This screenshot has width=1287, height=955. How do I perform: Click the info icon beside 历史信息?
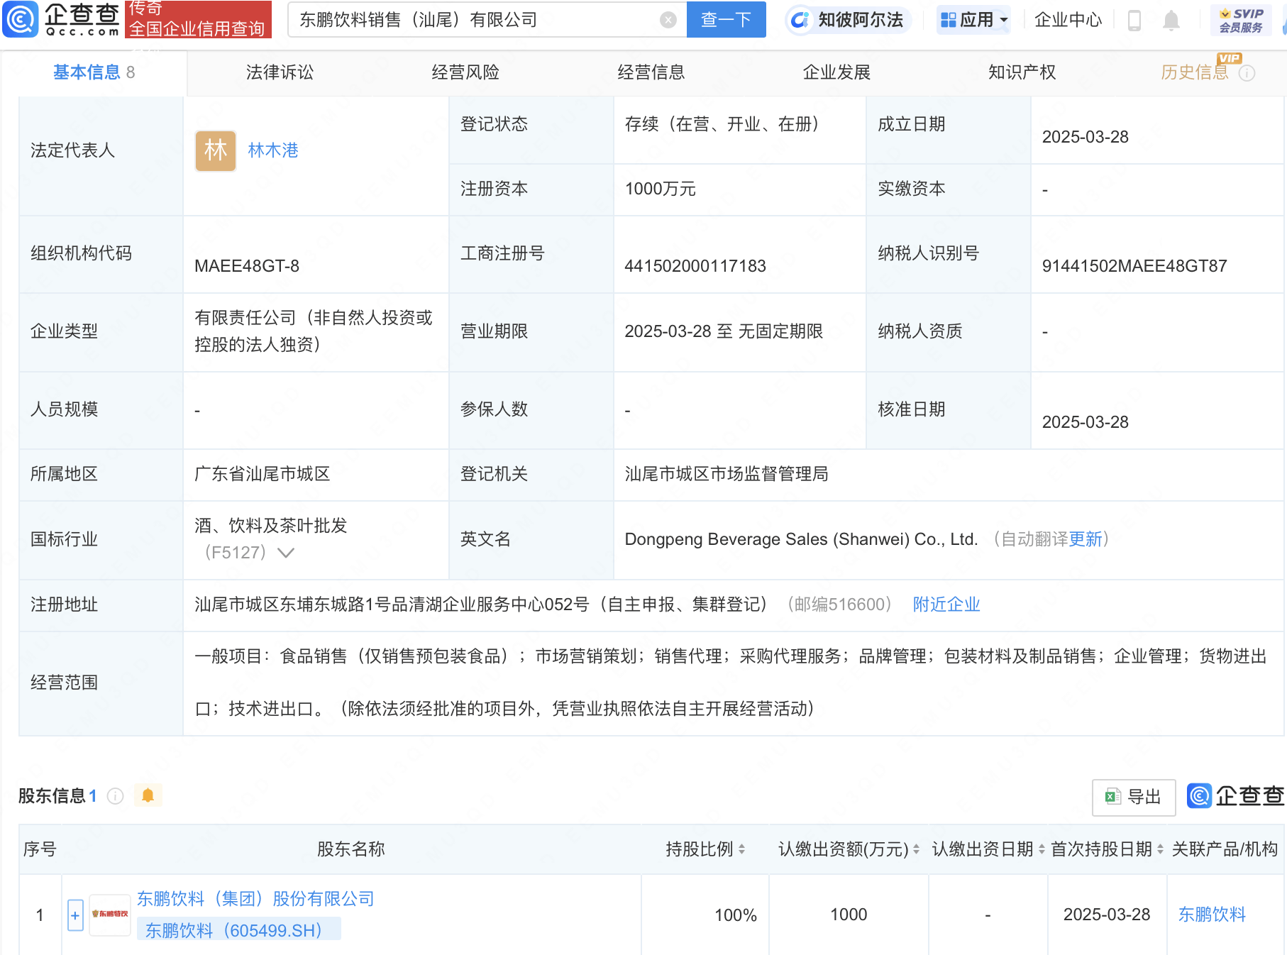pyautogui.click(x=1247, y=73)
